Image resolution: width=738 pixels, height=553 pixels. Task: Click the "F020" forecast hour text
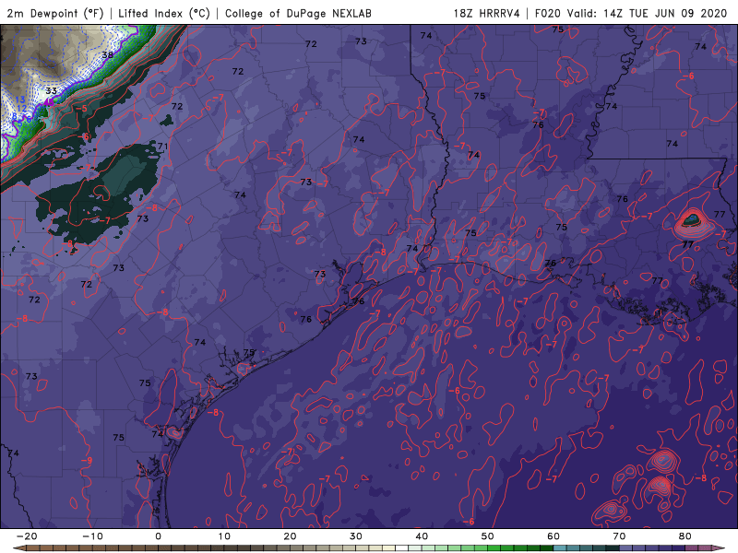pos(547,13)
